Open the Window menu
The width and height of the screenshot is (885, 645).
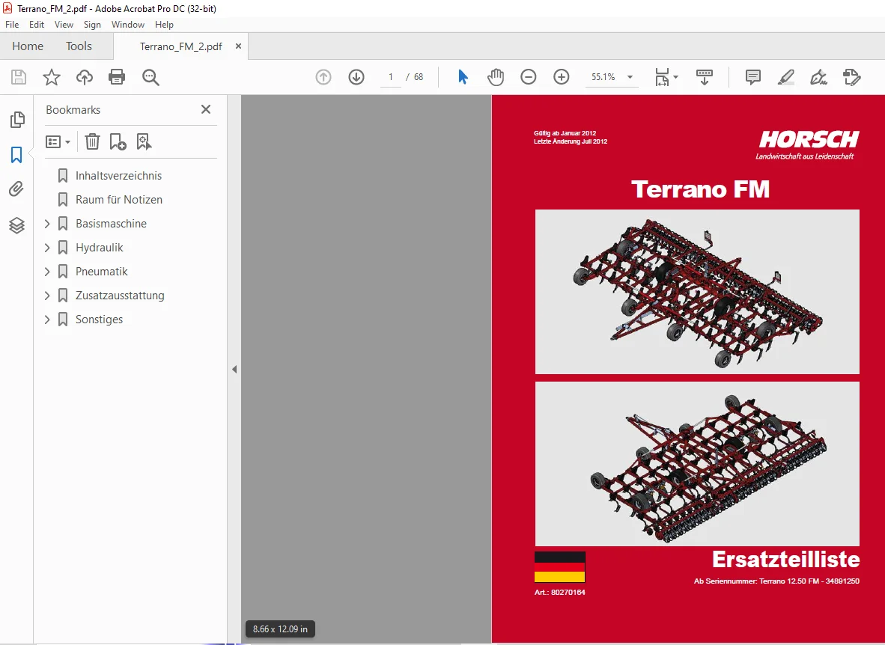(x=127, y=25)
